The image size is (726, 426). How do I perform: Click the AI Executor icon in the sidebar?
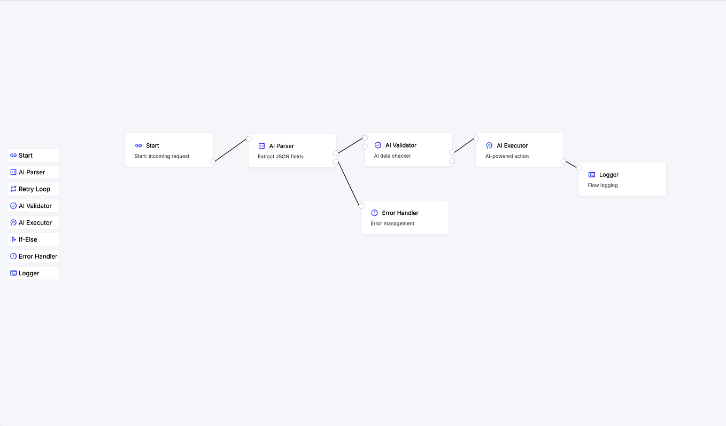click(12, 222)
